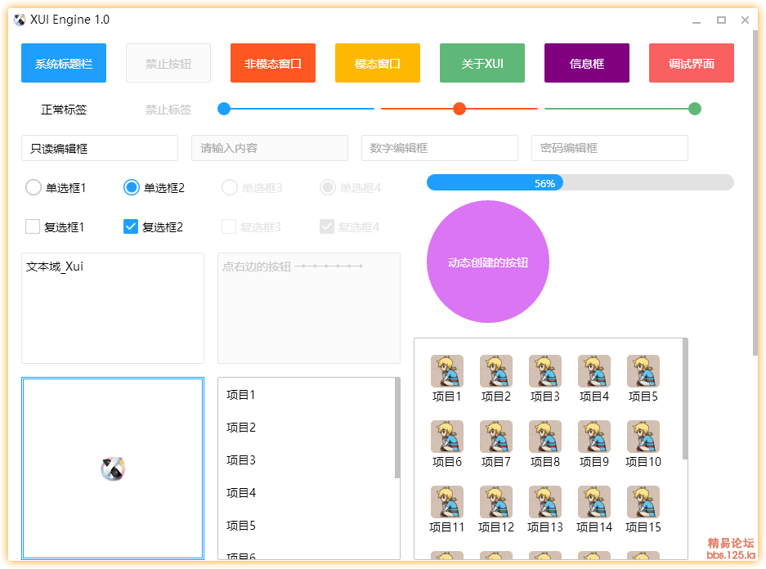Open the 非模态窗口 orange button
This screenshot has width=766, height=569.
pyautogui.click(x=273, y=63)
